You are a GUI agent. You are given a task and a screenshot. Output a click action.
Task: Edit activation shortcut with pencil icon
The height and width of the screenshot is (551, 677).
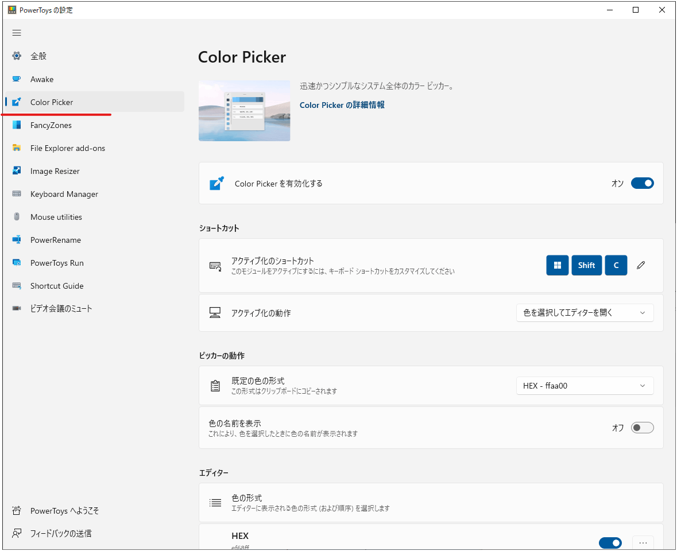[641, 265]
